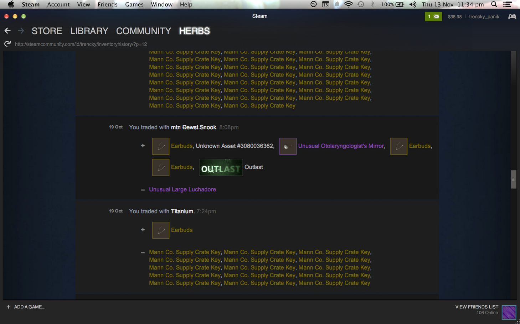Image resolution: width=520 pixels, height=324 pixels.
Task: Click the Unusual Otolaryngologist's Mirror item icon
Action: [288, 146]
